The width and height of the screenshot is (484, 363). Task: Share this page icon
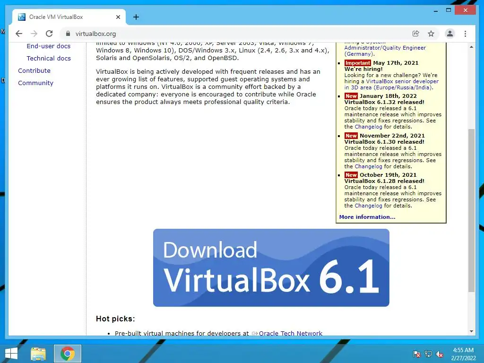point(416,34)
